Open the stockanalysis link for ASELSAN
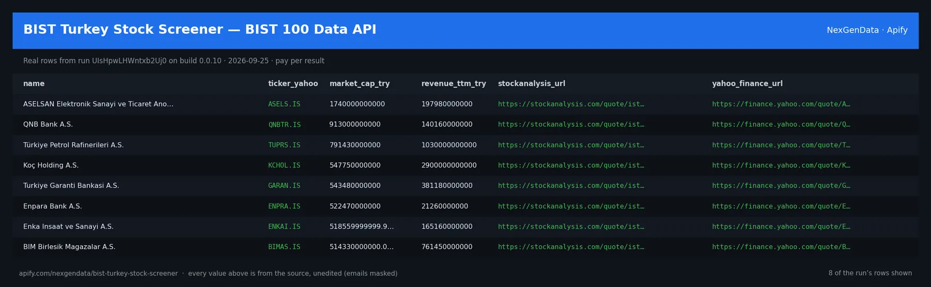The width and height of the screenshot is (931, 287). pyautogui.click(x=571, y=104)
